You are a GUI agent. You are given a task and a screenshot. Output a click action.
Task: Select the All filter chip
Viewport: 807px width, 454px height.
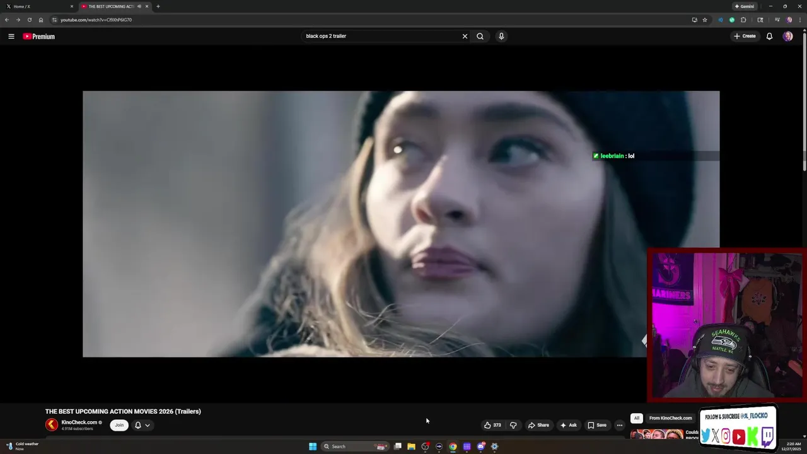tap(637, 418)
